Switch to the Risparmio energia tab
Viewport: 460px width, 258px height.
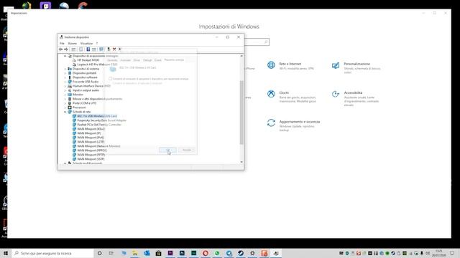[x=174, y=59]
